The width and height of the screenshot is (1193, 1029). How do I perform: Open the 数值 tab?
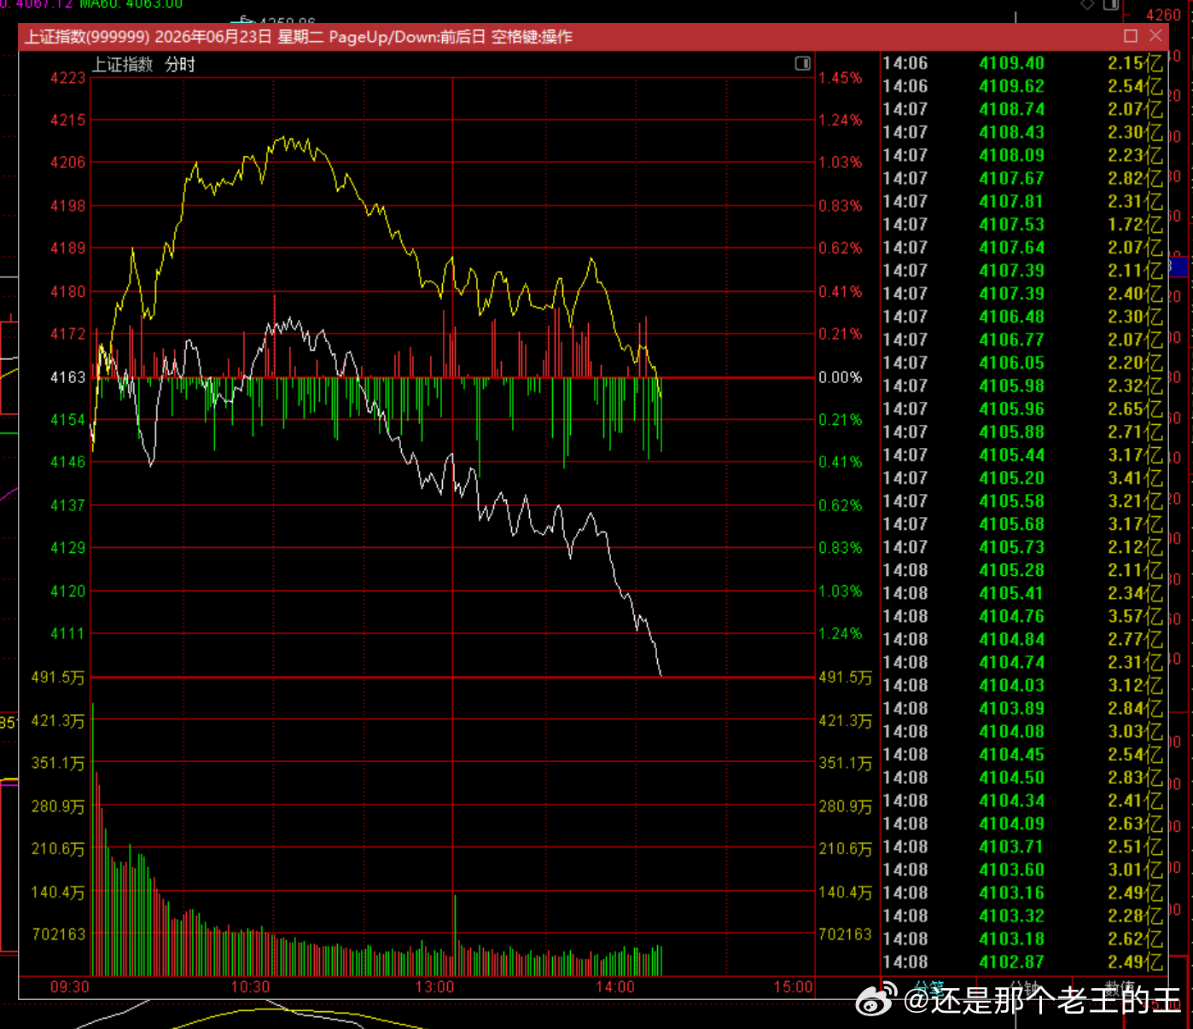pos(1119,988)
